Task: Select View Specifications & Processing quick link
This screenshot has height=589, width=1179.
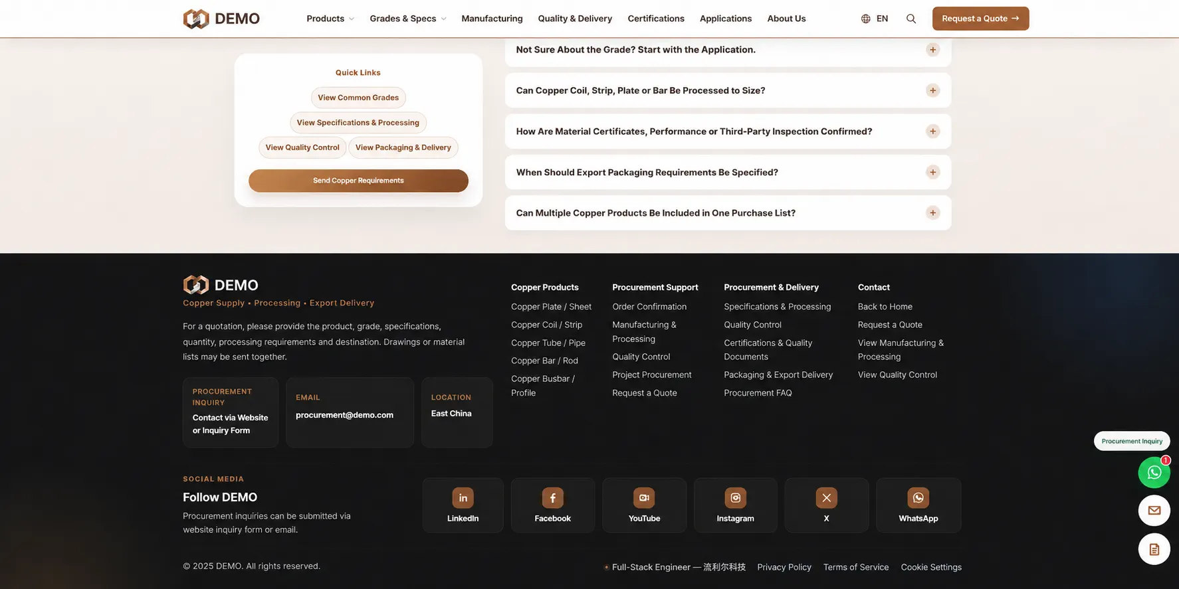Action: pos(358,123)
